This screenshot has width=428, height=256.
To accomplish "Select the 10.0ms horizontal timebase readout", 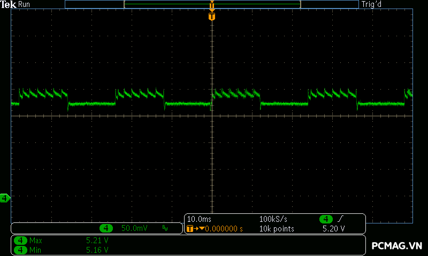I will point(198,219).
